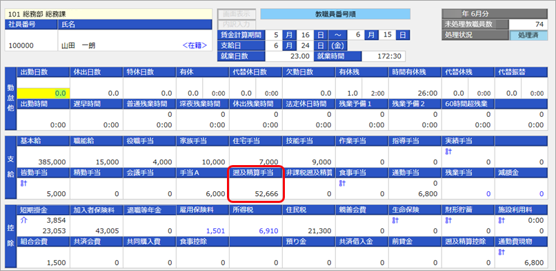Click the 賃金計算期間 start day 16
Screen dimensions: 556x271
coord(306,35)
